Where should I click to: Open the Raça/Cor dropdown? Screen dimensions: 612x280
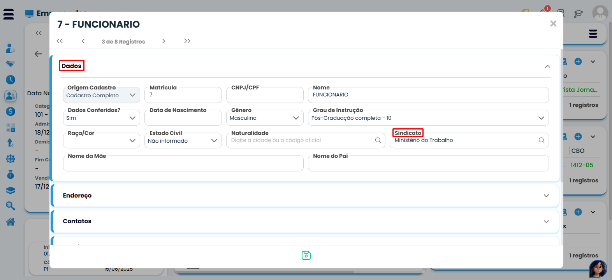coord(102,140)
